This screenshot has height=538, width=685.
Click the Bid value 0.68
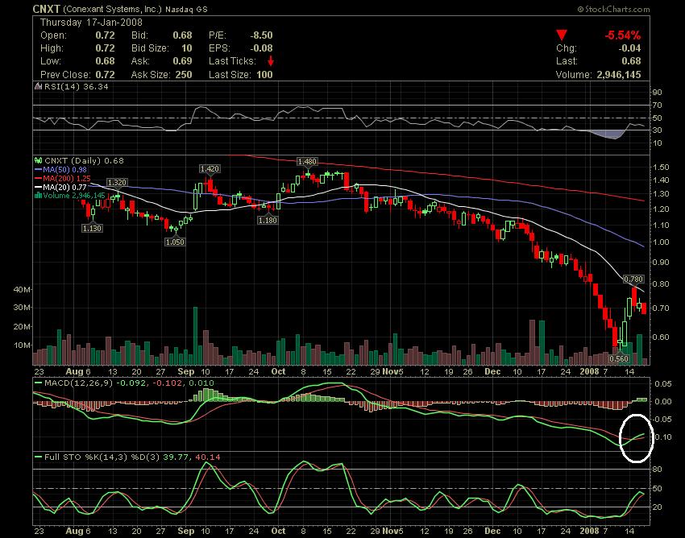(x=182, y=35)
